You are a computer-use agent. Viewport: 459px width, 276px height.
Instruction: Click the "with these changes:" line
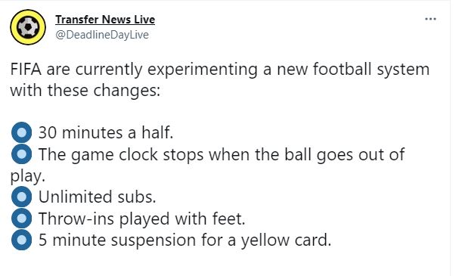[85, 91]
